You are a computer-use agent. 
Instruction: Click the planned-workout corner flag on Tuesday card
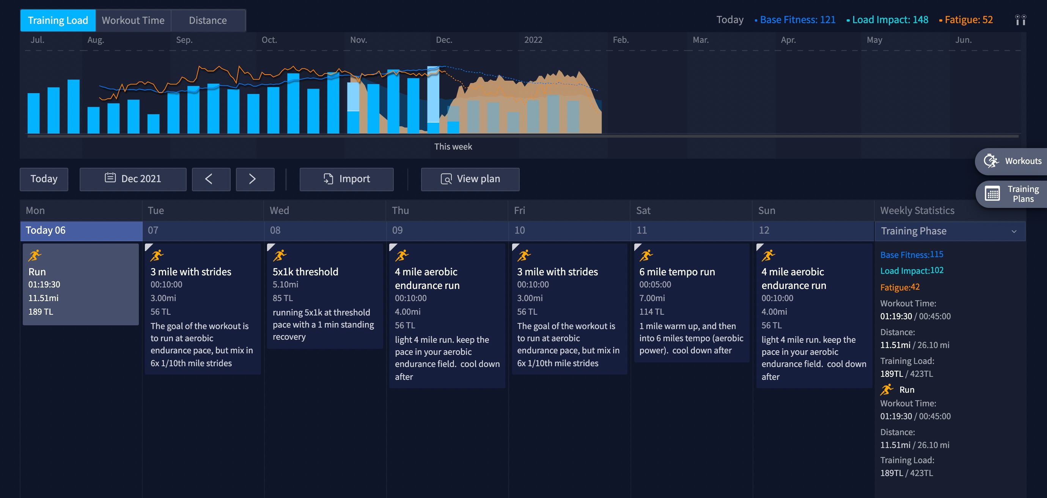[148, 247]
